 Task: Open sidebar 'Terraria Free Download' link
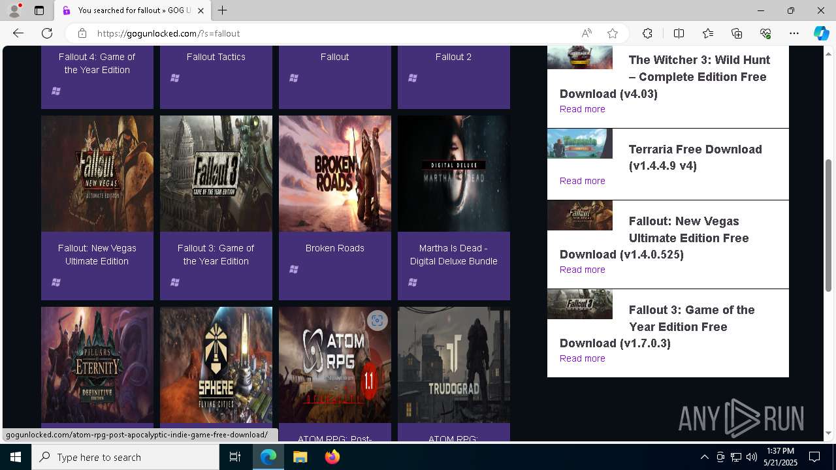click(x=695, y=157)
